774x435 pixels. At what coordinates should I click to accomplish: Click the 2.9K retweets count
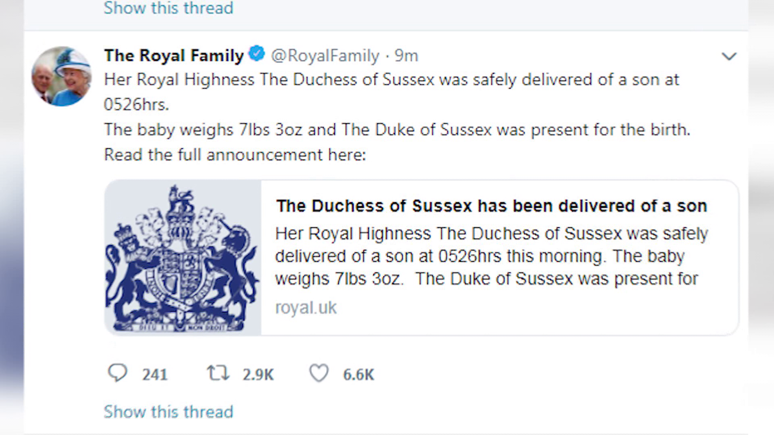pyautogui.click(x=258, y=375)
